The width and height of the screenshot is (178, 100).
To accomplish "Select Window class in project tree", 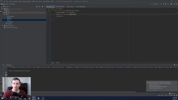I will pyautogui.click(x=11, y=22).
